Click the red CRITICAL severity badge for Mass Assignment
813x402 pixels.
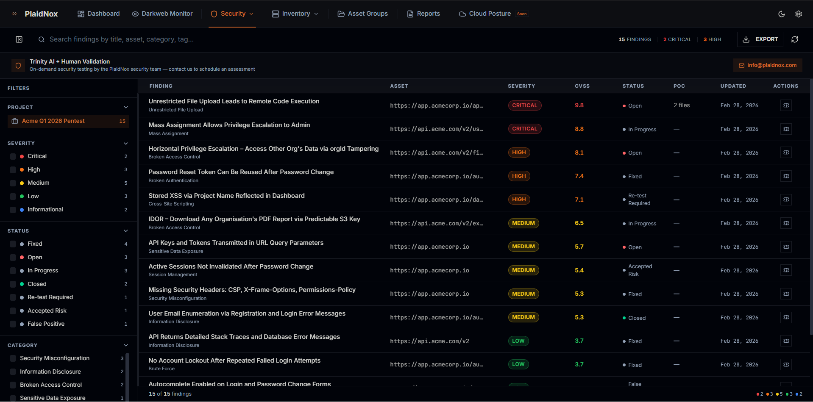click(524, 129)
